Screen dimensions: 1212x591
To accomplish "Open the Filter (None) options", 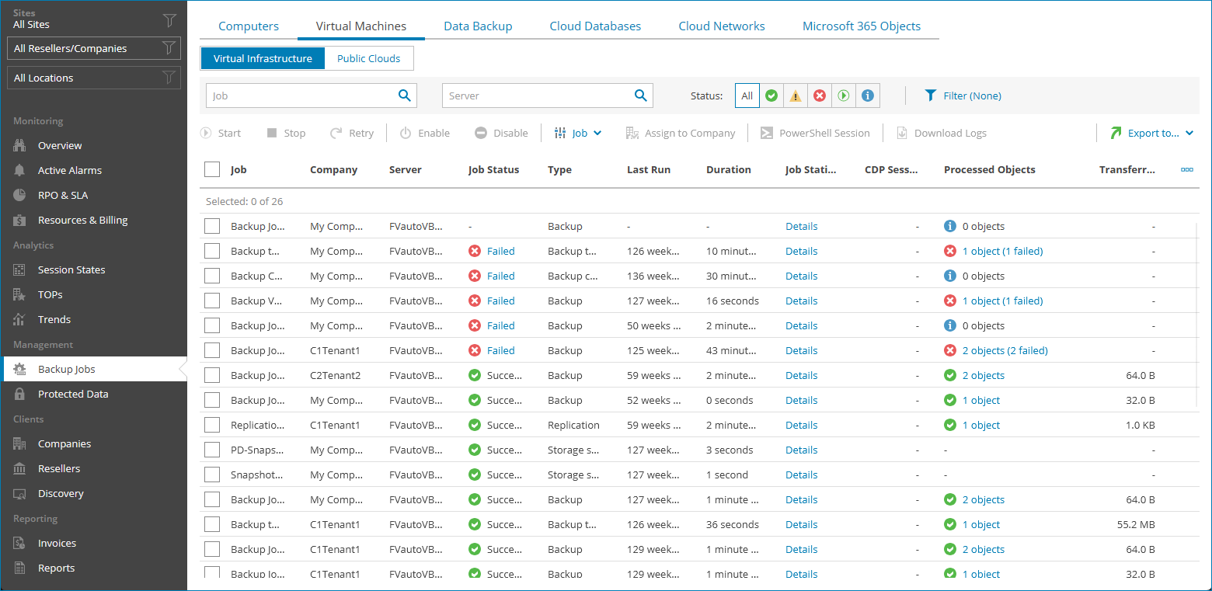I will pos(963,96).
